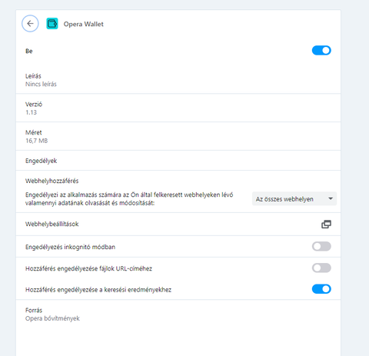
Task: Click the Forrás 'Opera bővítmények' text
Action: tap(52, 318)
